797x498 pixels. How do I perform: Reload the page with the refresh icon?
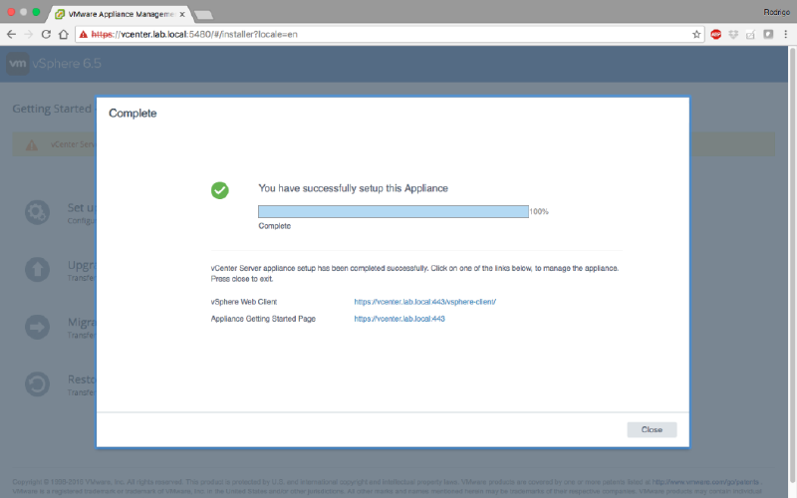tap(46, 34)
